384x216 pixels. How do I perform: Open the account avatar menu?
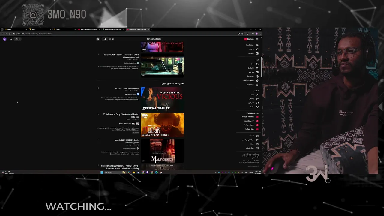pos(4,39)
